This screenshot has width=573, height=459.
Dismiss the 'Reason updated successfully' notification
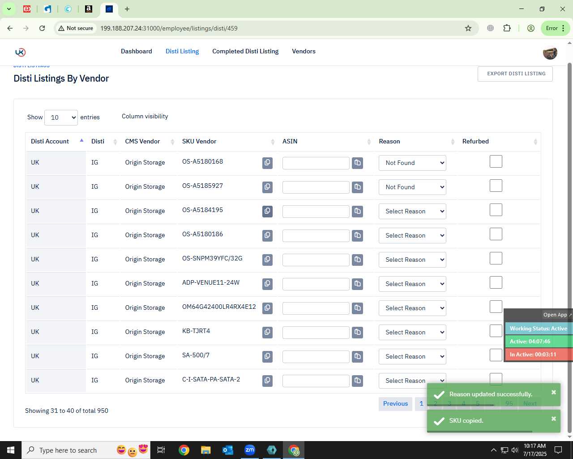[554, 392]
